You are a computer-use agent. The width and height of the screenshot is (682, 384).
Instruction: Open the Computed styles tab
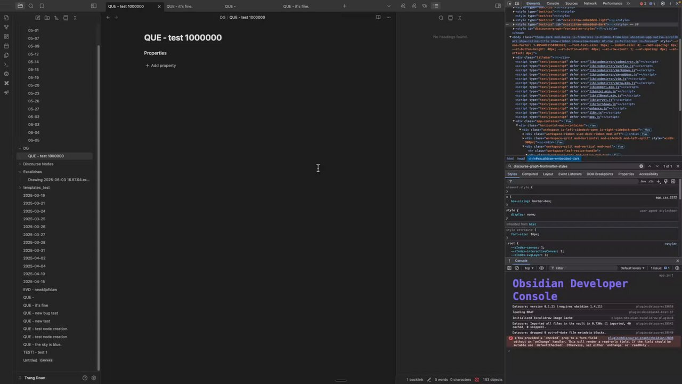pos(530,174)
